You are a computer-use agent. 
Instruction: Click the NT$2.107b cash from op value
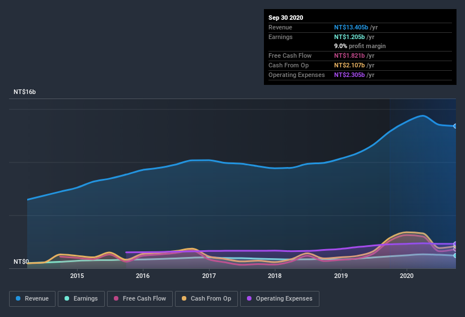click(x=349, y=65)
